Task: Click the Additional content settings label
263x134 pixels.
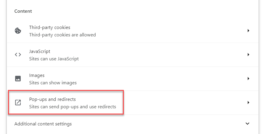Action: [x=43, y=124]
